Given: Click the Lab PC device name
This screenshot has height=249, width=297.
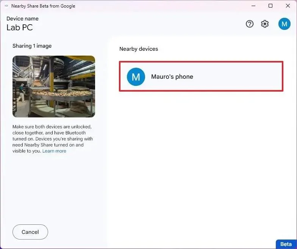Looking at the screenshot, I should coord(20,28).
